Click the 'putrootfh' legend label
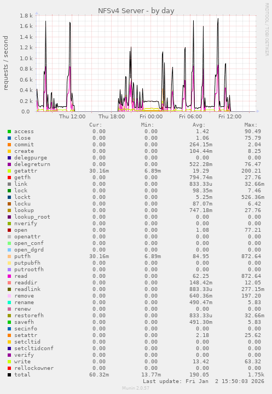 (29, 270)
